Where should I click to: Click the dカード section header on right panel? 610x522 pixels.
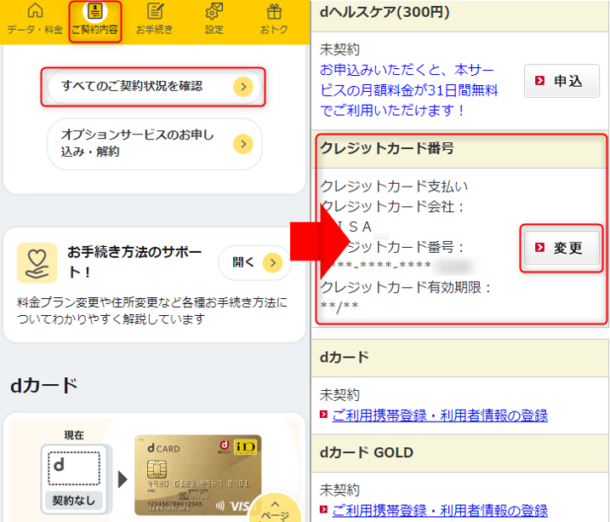click(460, 358)
